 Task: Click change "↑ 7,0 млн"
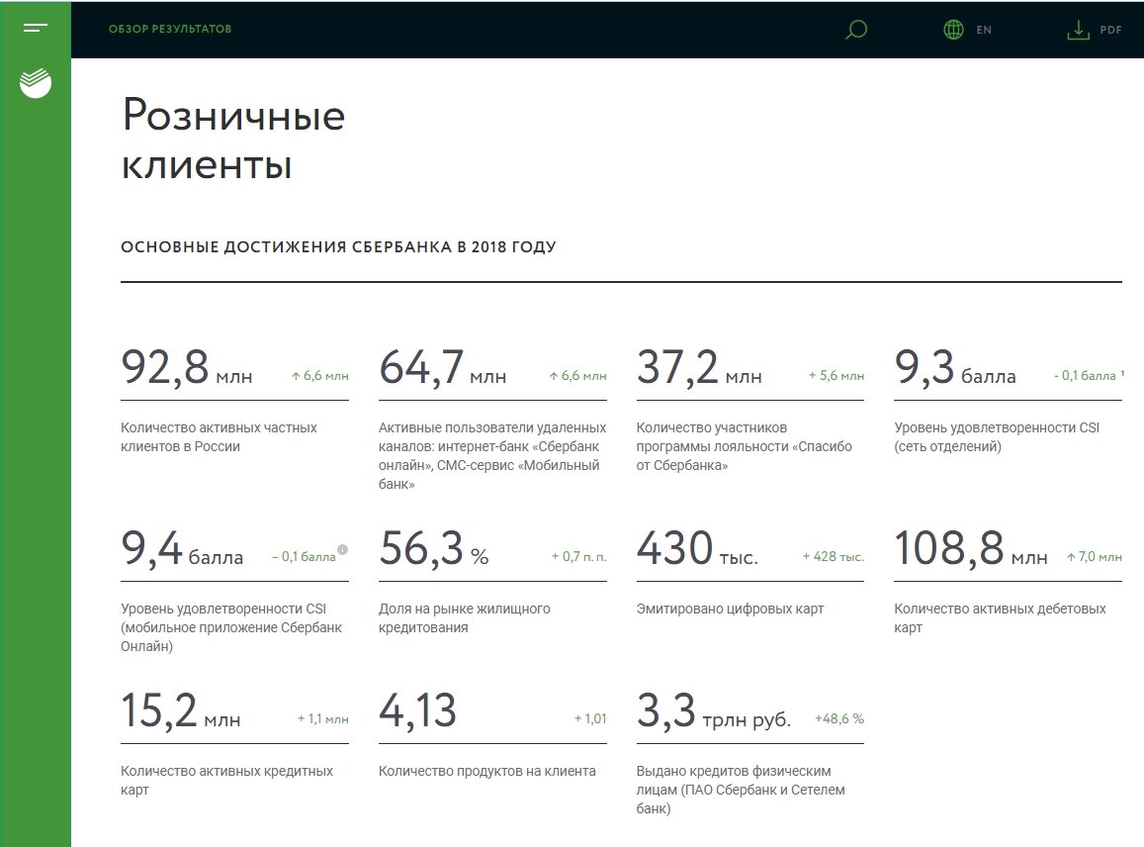(x=1094, y=557)
